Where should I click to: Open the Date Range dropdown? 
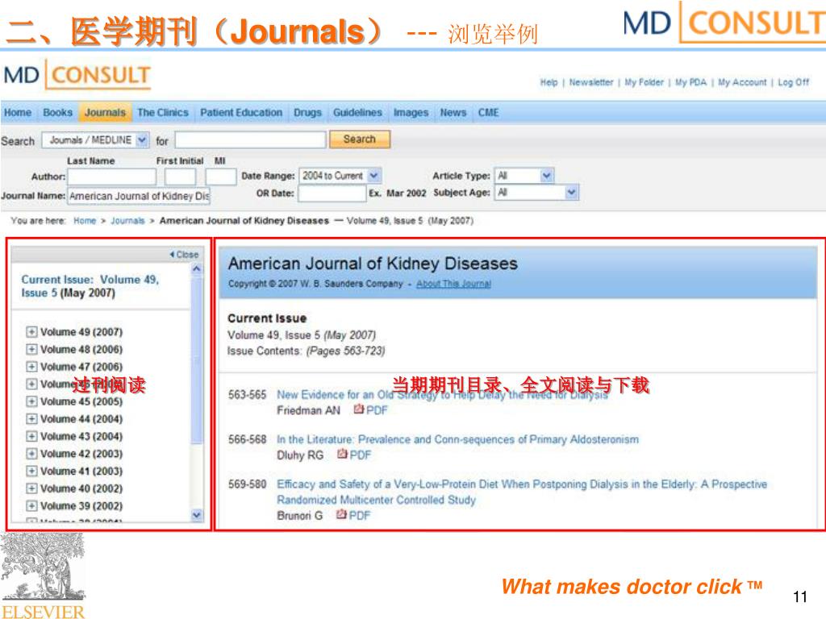click(x=340, y=175)
